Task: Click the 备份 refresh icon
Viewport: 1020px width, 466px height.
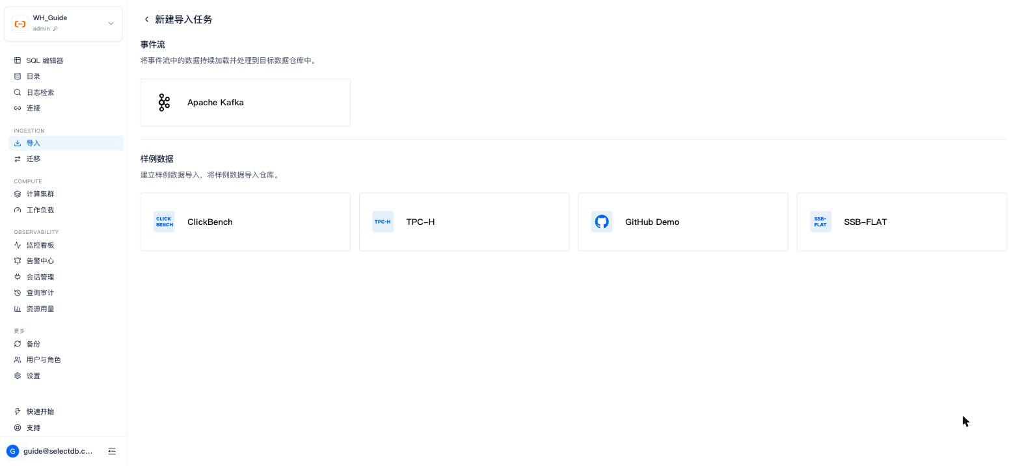Action: 18,344
